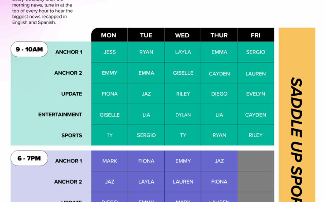Screen dimensions: 326x202
Task: Select the THUR column header
Action: [219, 35]
